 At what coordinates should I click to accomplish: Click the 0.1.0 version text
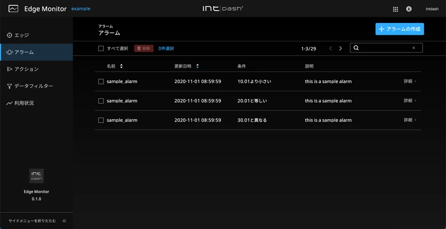click(36, 199)
